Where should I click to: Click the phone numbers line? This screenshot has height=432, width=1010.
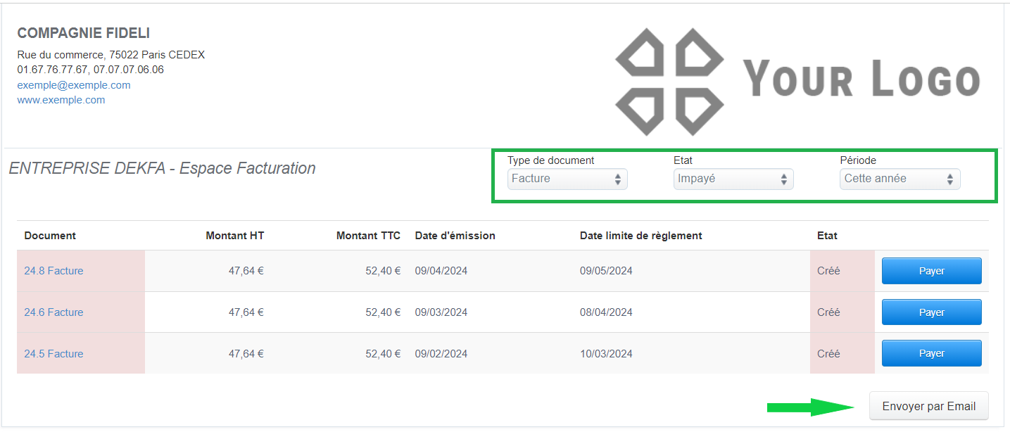[x=91, y=70]
